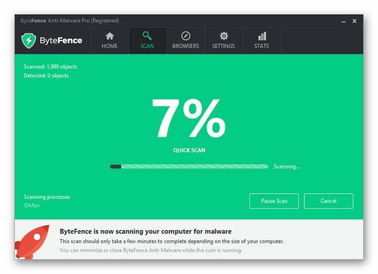Click the 'Scanned: 1,989 objects' text
Viewport: 378px width, 274px height.
tap(50, 67)
